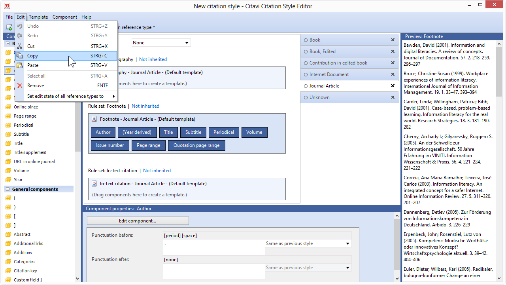Select the Periodical component icon in list
Screen dimensions: 506x285
(8, 125)
